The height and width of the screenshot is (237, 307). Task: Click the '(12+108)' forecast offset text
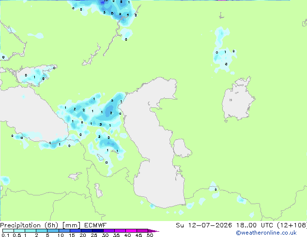click(x=292, y=225)
